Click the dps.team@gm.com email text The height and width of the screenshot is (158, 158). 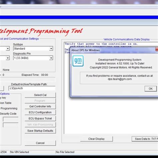coord(120,79)
